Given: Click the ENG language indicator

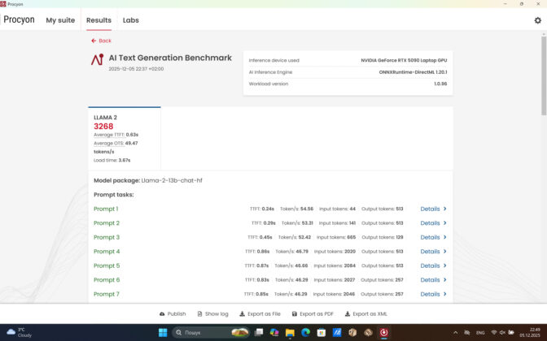Looking at the screenshot, I should [480, 333].
